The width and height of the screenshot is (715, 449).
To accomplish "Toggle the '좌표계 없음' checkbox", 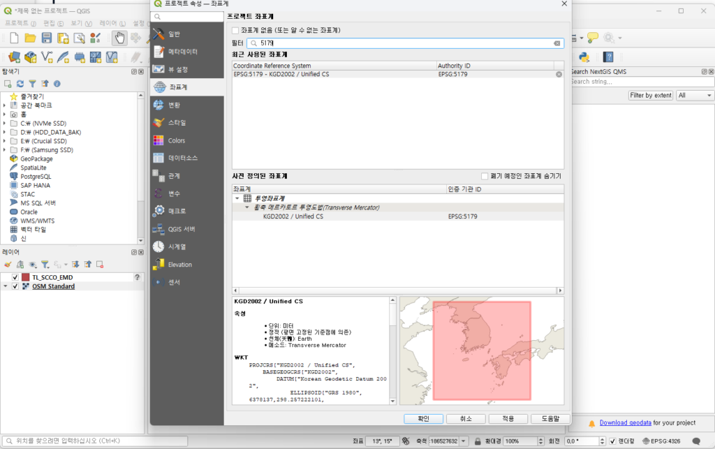I will 235,31.
